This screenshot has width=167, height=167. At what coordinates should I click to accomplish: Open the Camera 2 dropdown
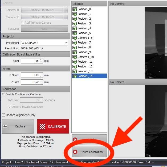66,17
